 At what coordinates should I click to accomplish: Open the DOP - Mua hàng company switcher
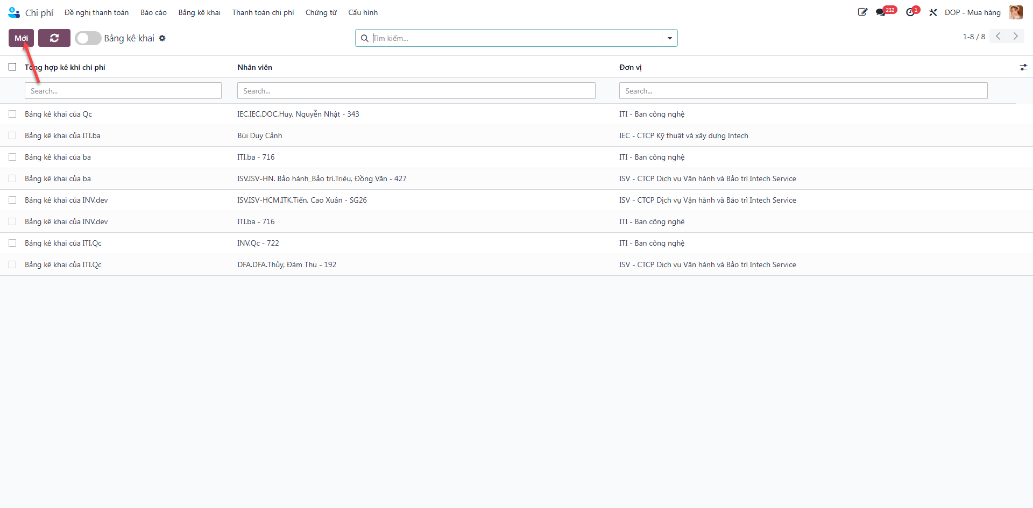point(973,12)
